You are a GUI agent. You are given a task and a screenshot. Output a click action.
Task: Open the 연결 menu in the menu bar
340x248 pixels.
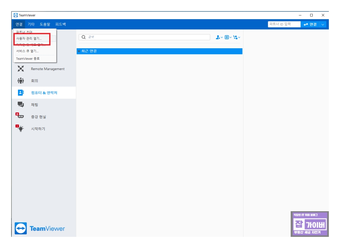(x=19, y=24)
